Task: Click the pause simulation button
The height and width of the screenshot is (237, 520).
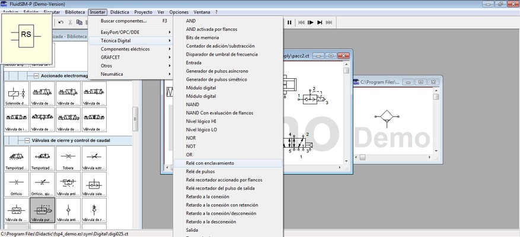Action: coord(289,23)
